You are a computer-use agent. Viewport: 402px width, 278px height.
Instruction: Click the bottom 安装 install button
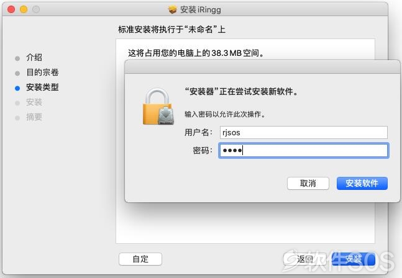click(354, 259)
